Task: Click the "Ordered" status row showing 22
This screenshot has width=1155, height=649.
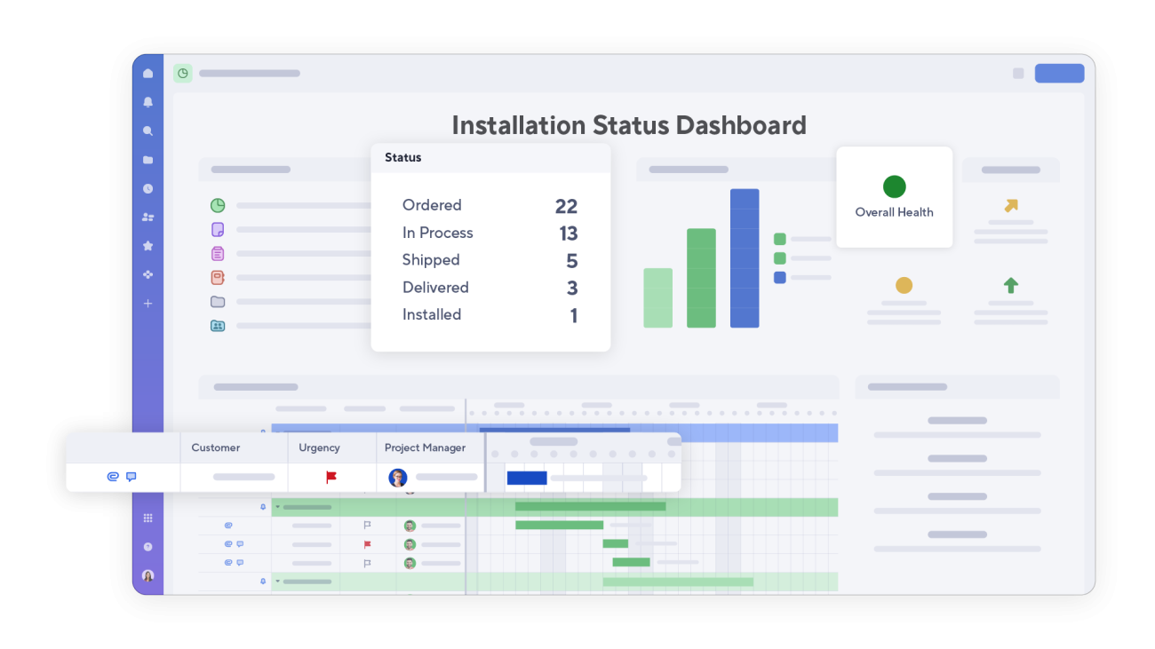Action: [x=490, y=206]
